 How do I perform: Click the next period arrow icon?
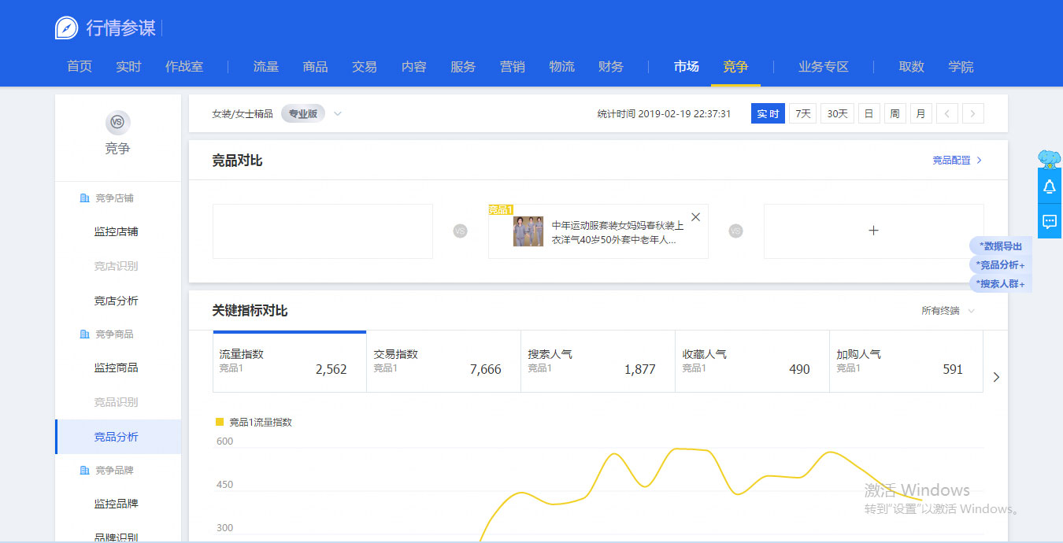click(973, 114)
